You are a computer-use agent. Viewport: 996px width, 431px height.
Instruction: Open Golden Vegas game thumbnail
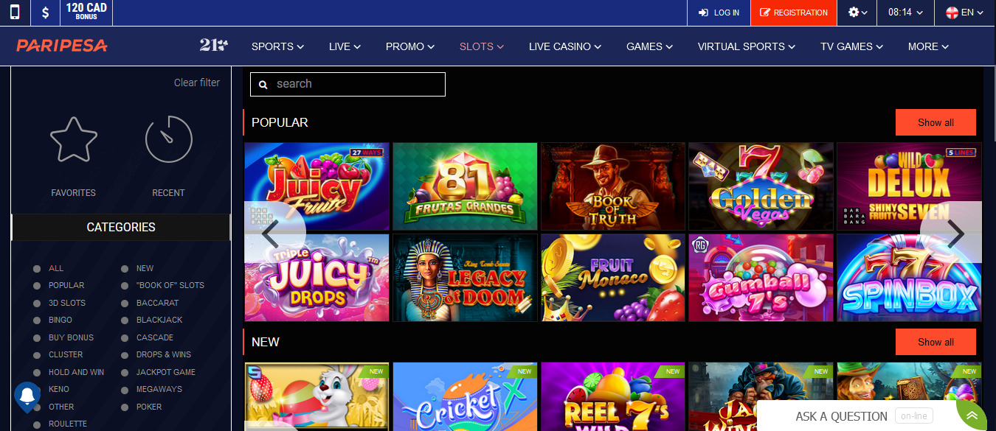(x=761, y=186)
